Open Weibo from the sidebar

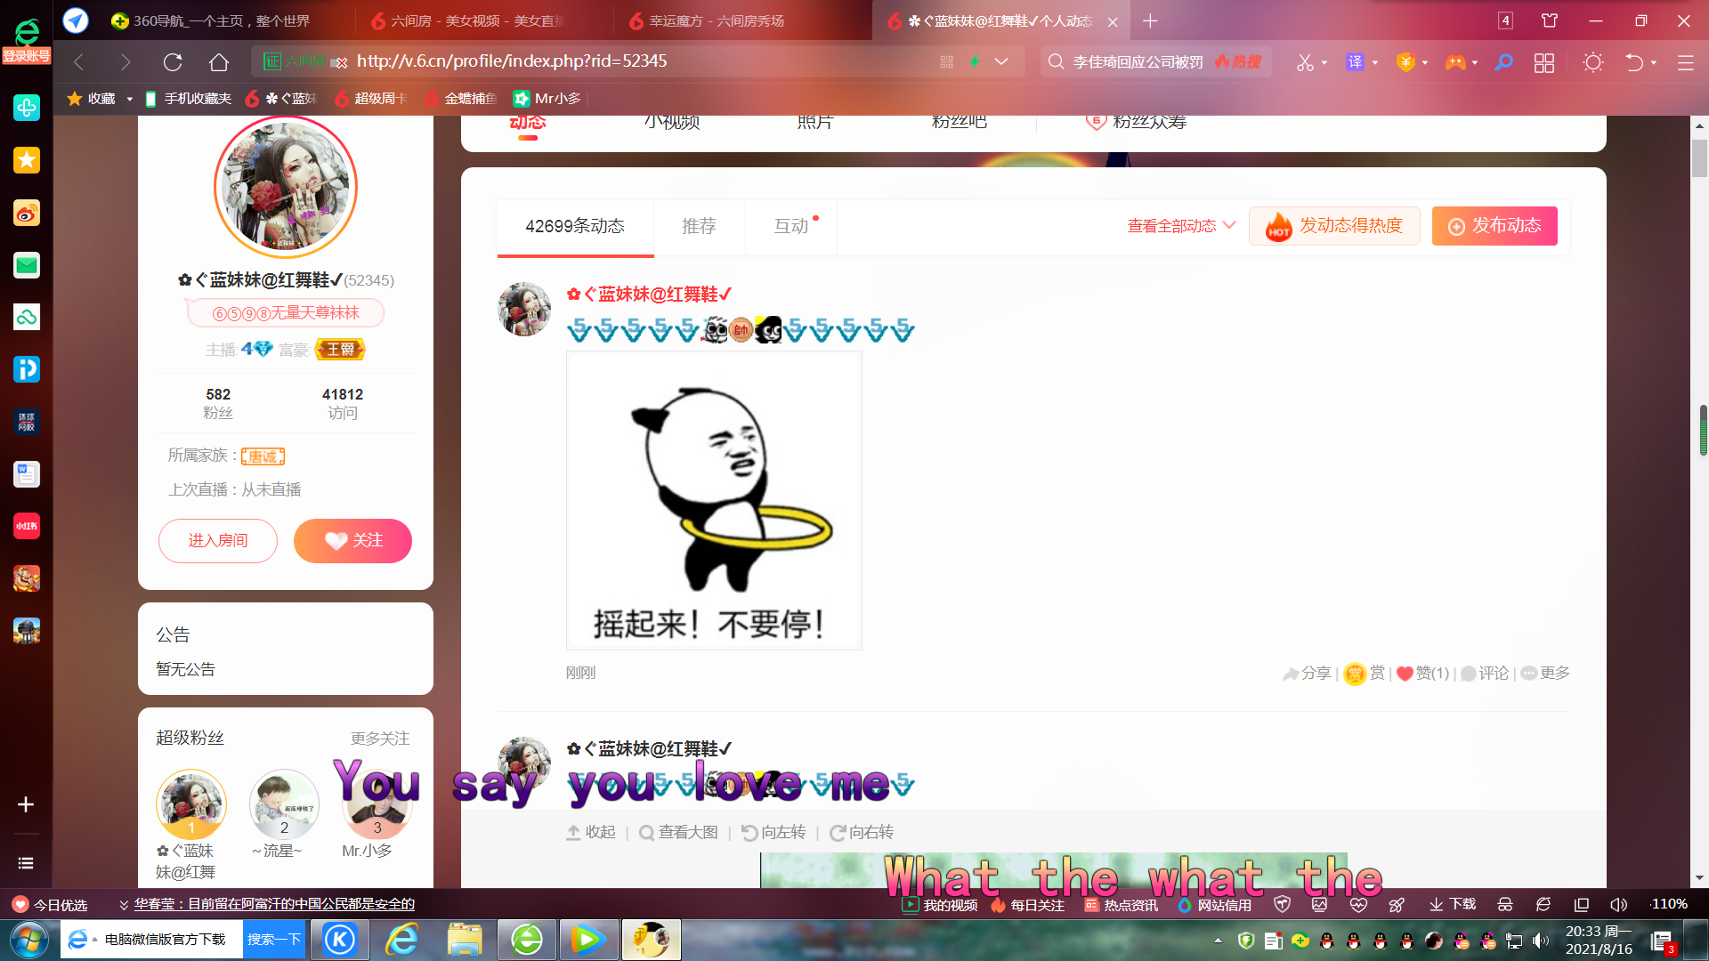(x=27, y=213)
